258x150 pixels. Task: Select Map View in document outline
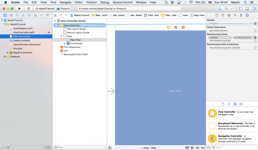(x=75, y=40)
